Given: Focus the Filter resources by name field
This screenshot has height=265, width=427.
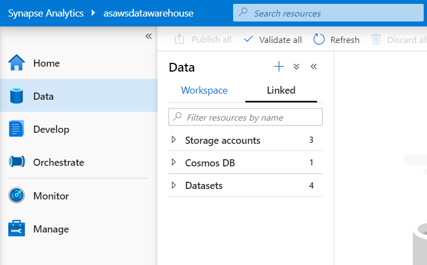Looking at the screenshot, I should coord(245,117).
